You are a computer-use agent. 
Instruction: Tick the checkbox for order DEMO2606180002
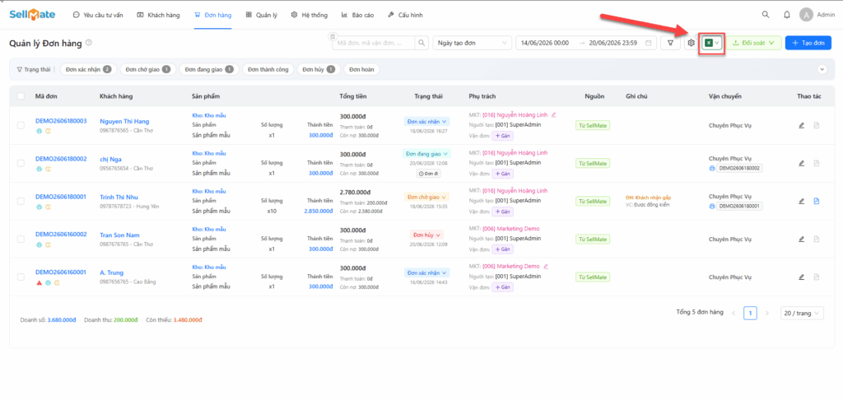click(21, 163)
